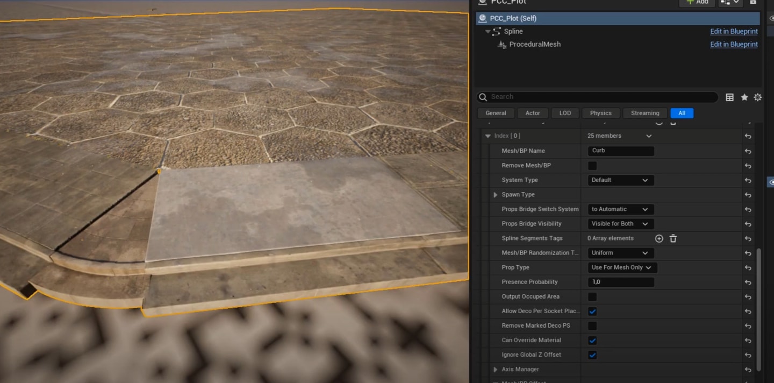Reset Prop Type to default arrow
Screen dimensions: 774x383
(x=748, y=268)
